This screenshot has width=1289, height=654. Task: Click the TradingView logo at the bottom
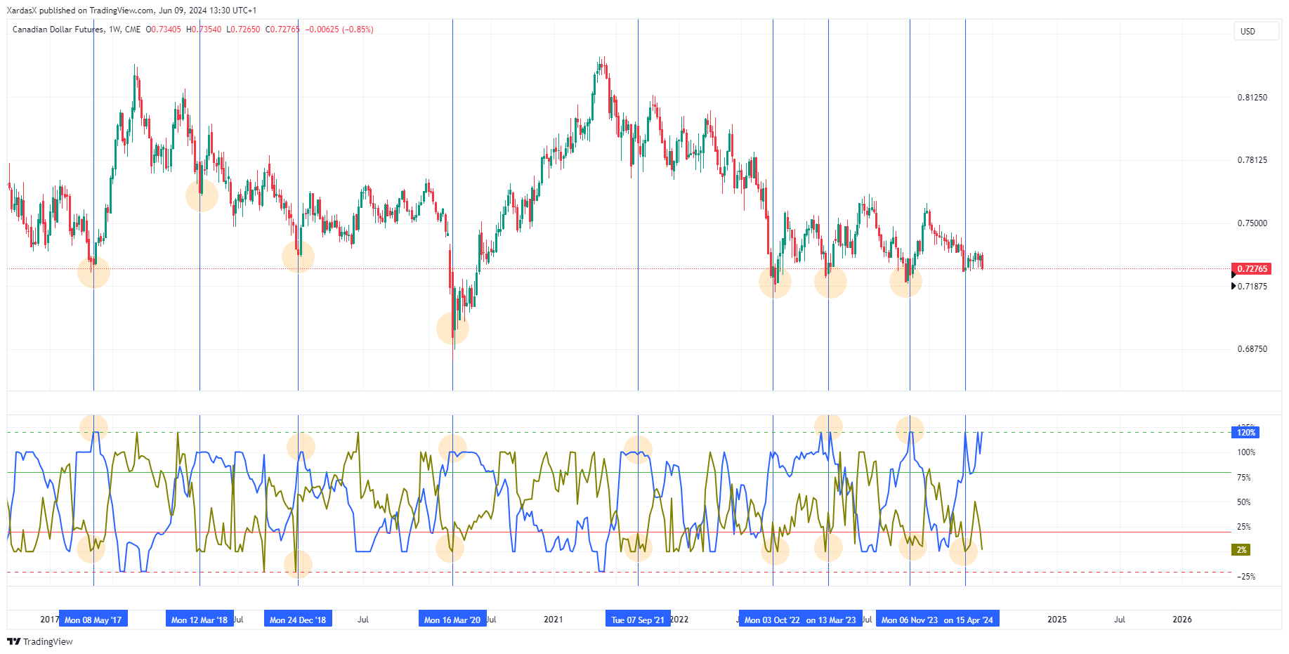(x=40, y=641)
